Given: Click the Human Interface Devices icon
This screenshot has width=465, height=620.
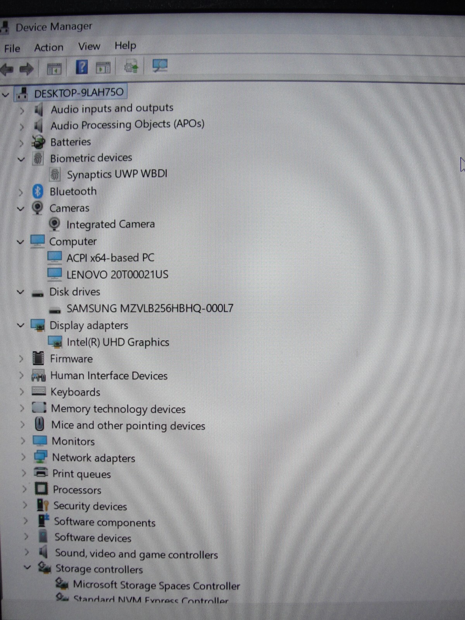Looking at the screenshot, I should (38, 375).
